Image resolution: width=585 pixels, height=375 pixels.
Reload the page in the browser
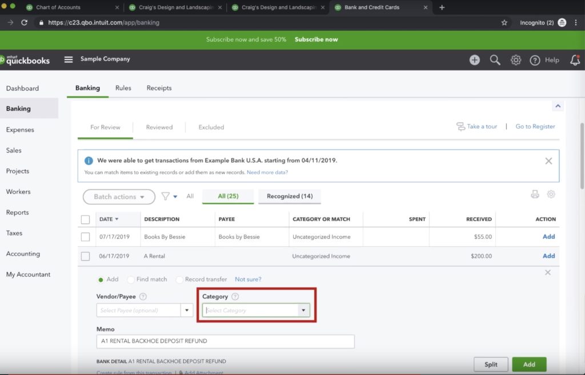click(24, 22)
